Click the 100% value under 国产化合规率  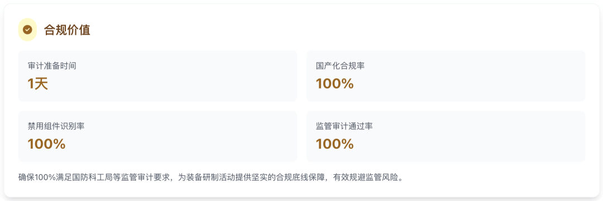(334, 84)
